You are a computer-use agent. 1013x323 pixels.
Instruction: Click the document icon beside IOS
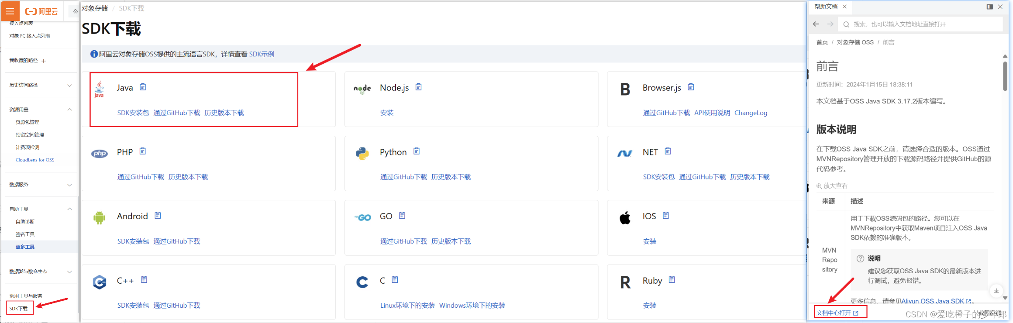pyautogui.click(x=666, y=215)
